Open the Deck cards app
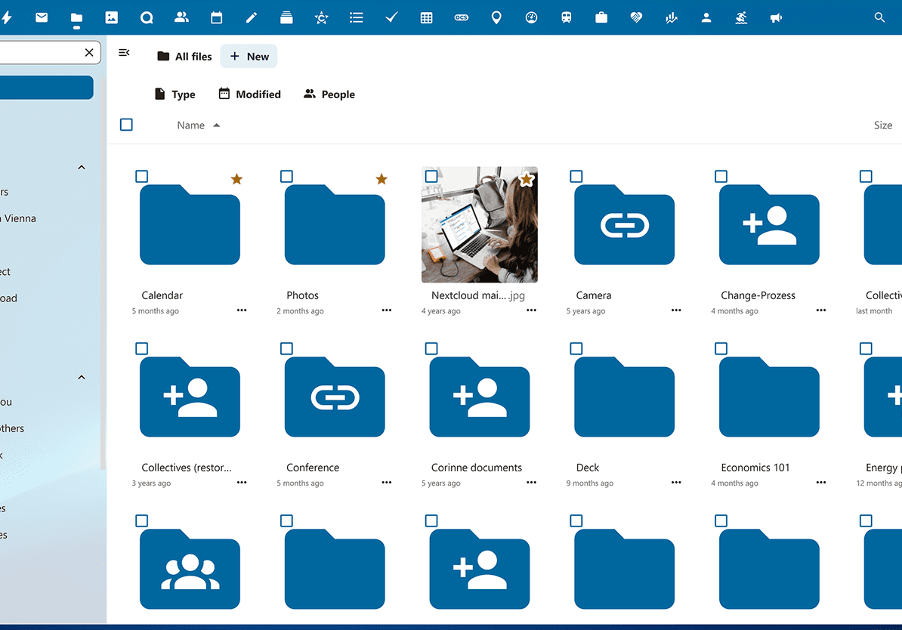This screenshot has height=630, width=902. 286,18
